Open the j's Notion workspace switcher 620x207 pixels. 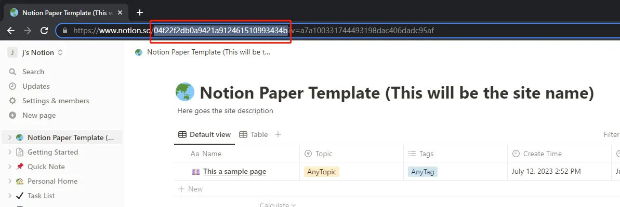click(35, 52)
